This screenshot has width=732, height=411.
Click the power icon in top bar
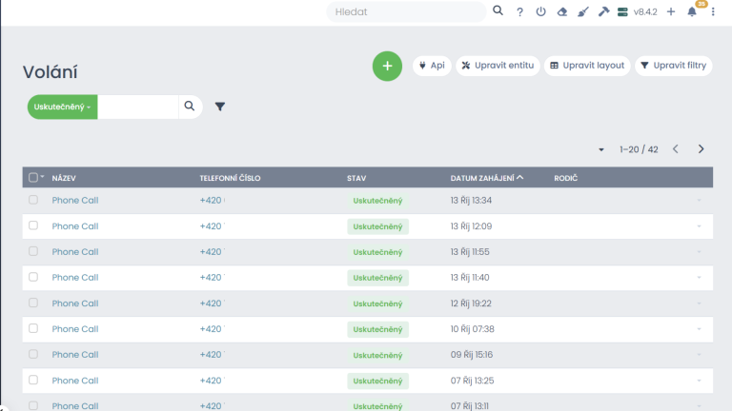pyautogui.click(x=540, y=12)
